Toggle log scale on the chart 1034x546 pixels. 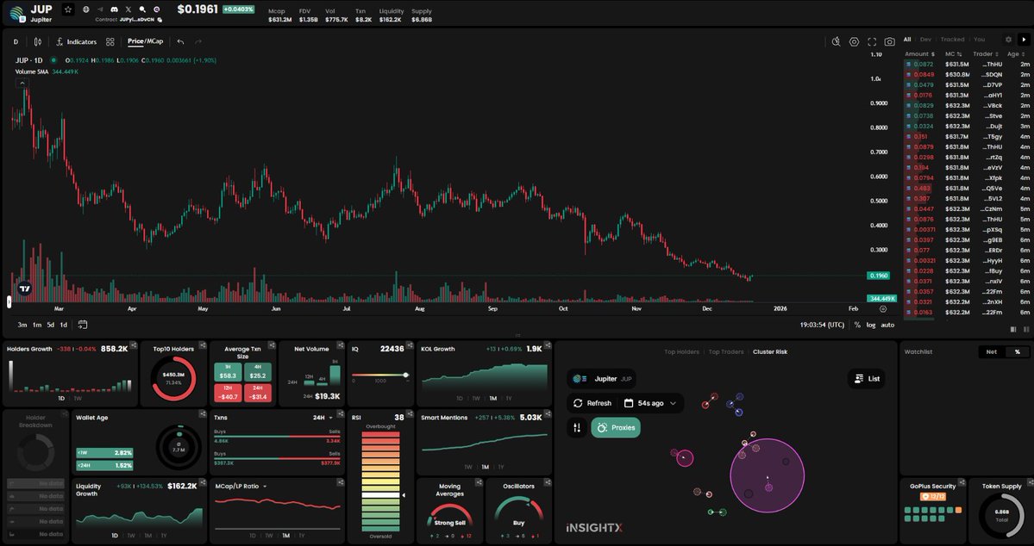870,325
